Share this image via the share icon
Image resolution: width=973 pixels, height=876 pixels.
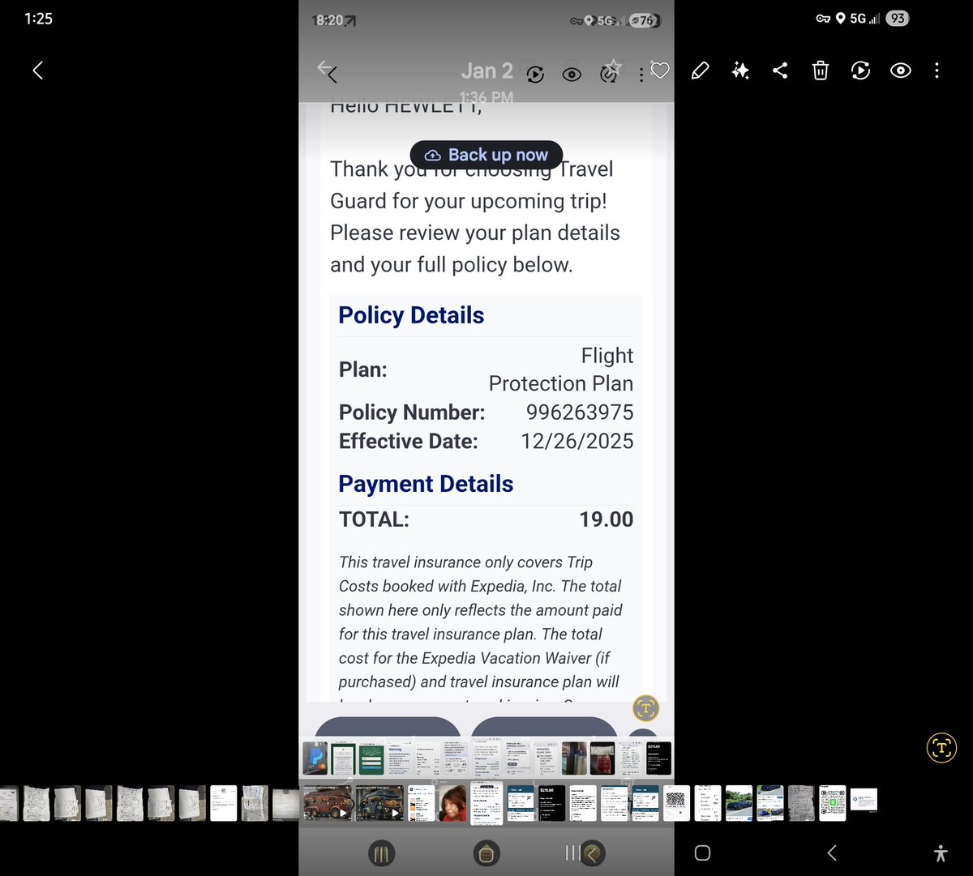click(780, 71)
